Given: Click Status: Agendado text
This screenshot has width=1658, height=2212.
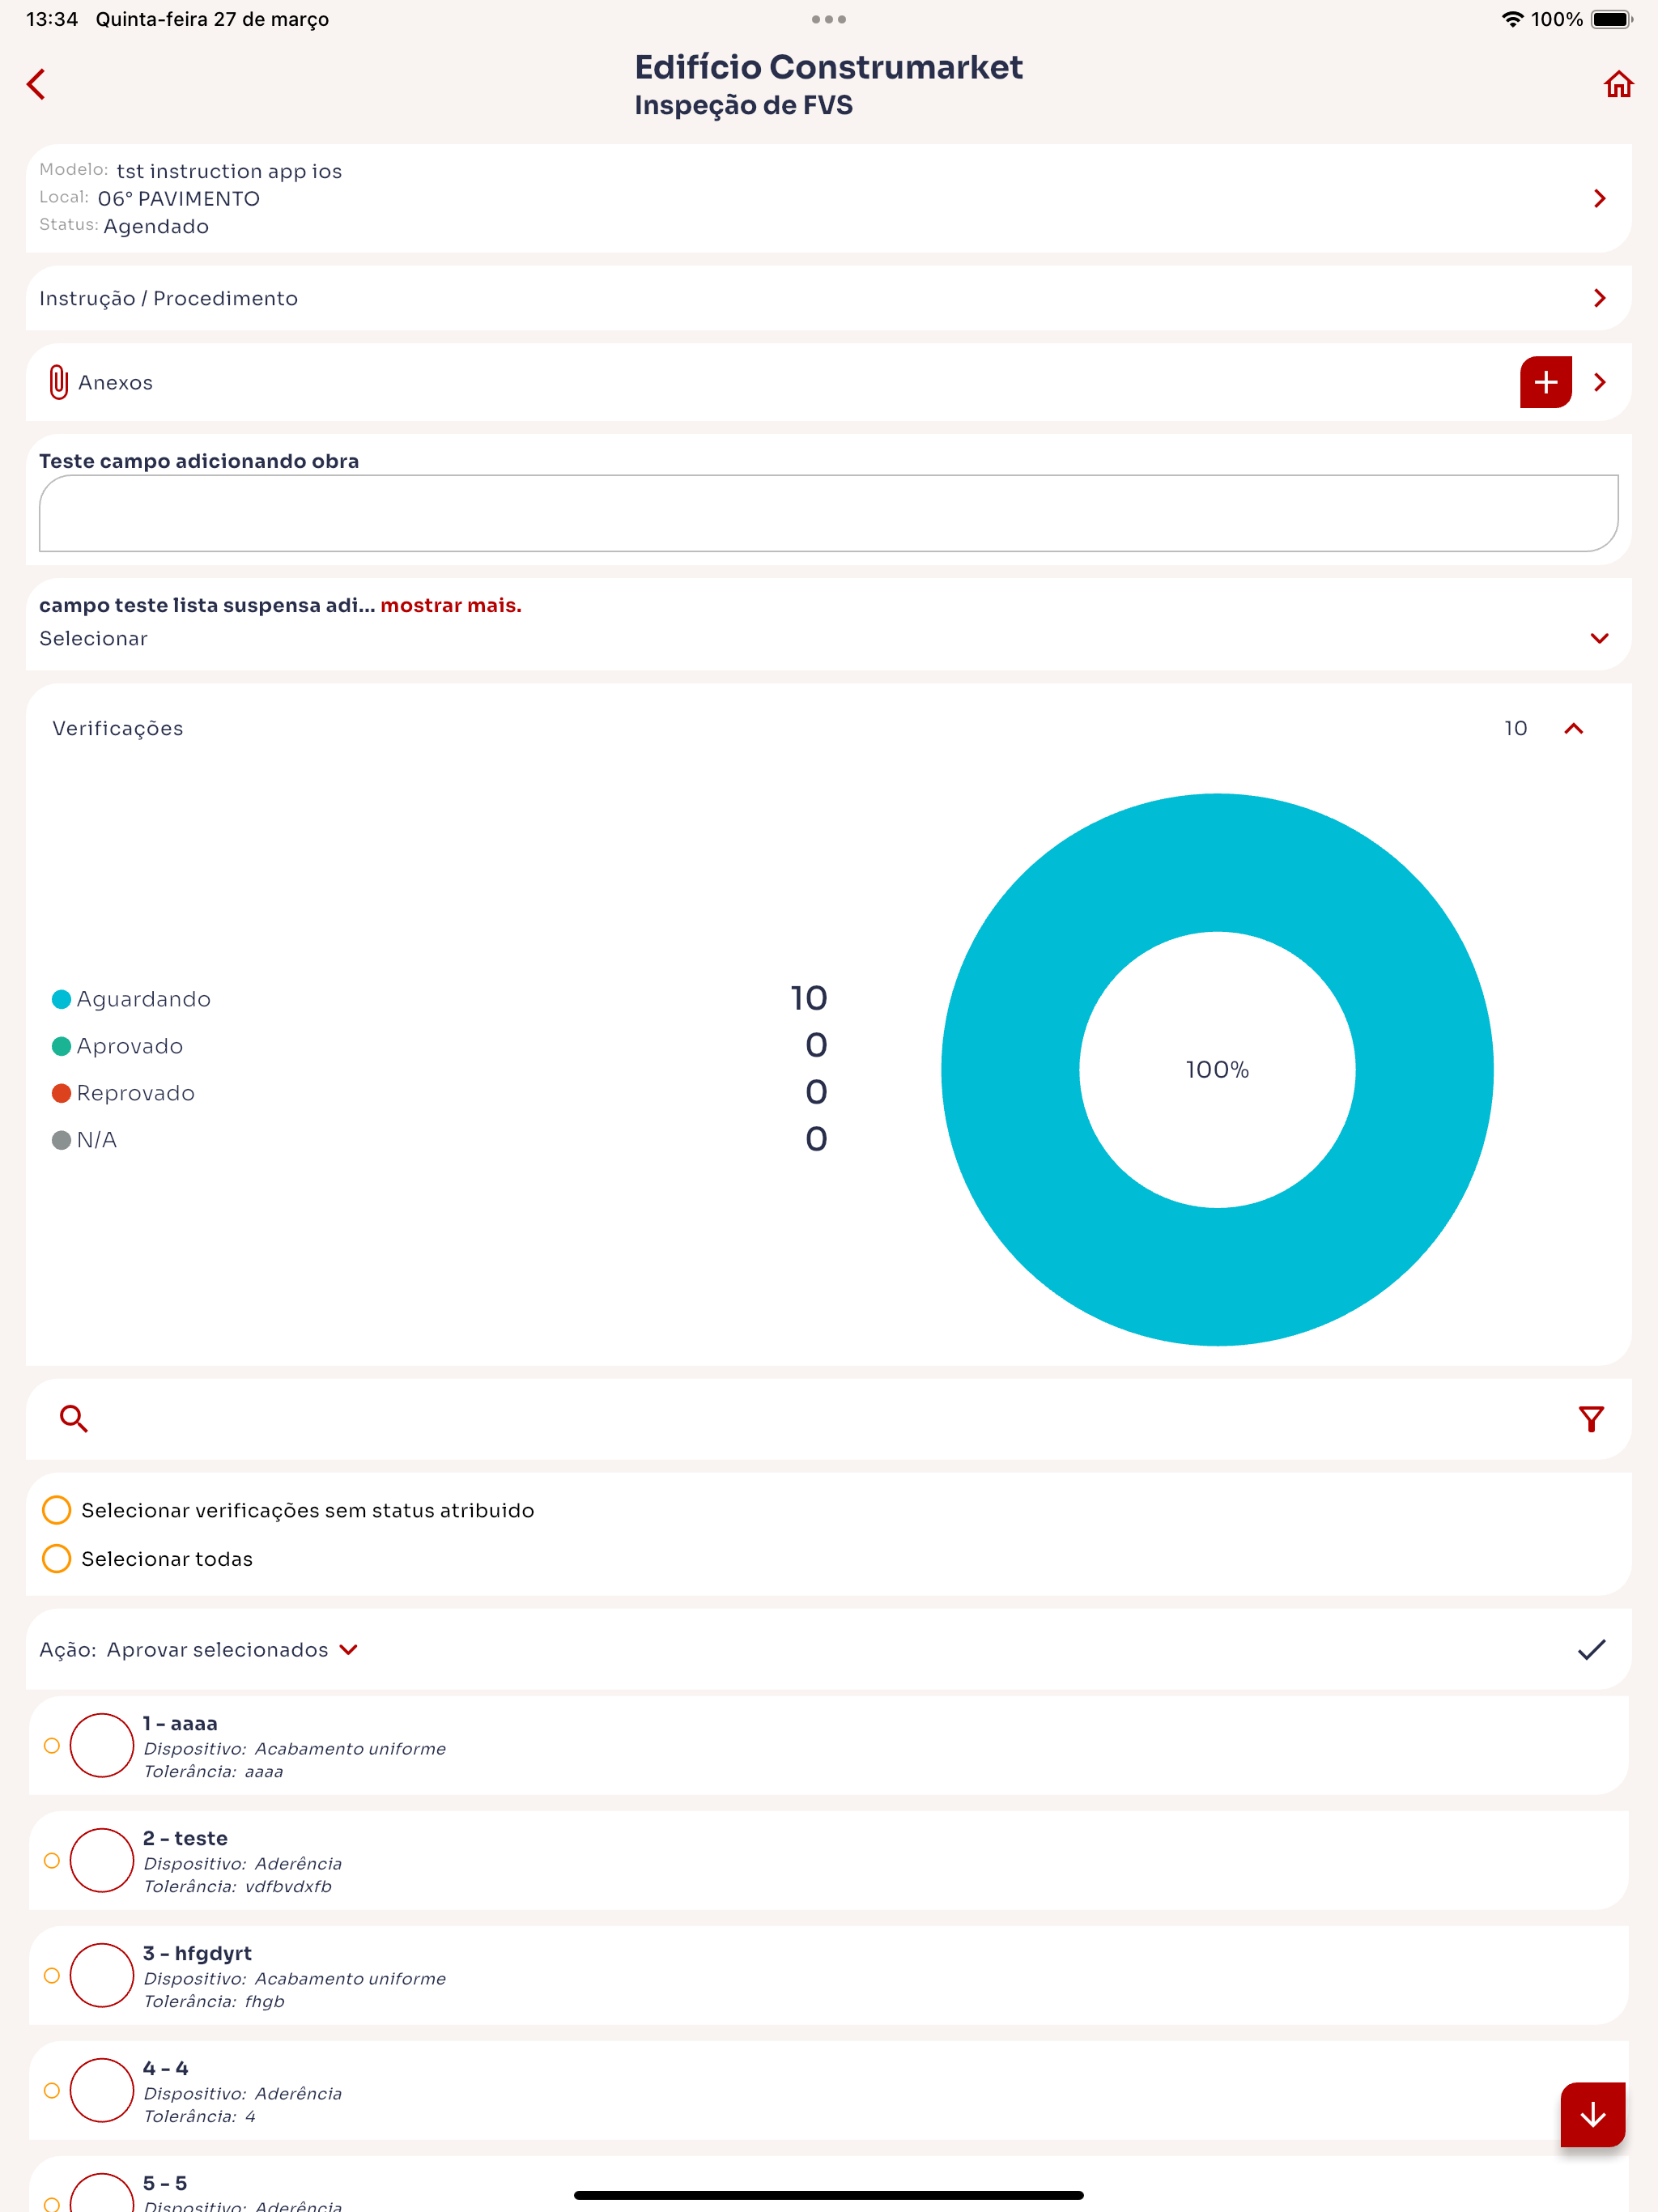Looking at the screenshot, I should (x=124, y=226).
